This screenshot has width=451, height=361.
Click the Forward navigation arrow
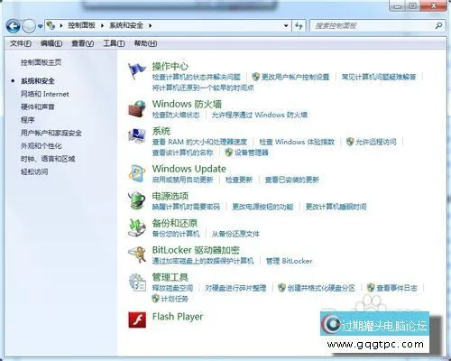29,26
